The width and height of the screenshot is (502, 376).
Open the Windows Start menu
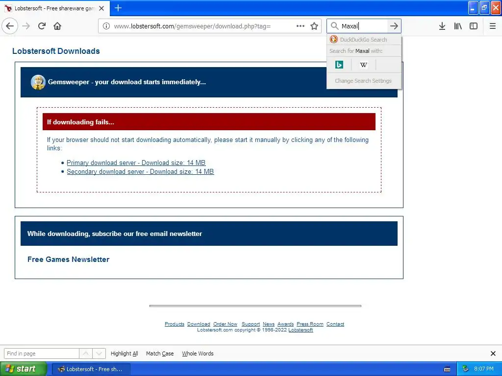tap(23, 369)
